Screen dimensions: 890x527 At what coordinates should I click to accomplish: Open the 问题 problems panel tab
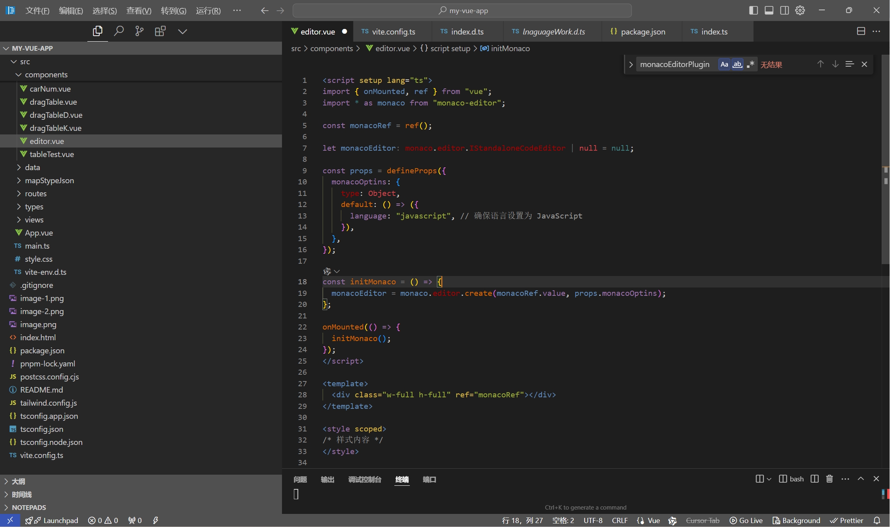coord(300,479)
